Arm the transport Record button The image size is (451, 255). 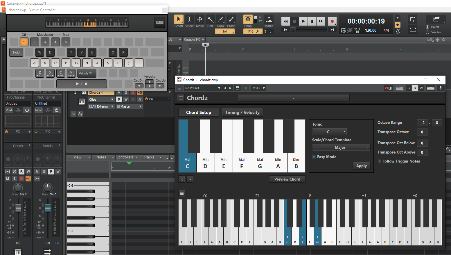click(x=332, y=21)
